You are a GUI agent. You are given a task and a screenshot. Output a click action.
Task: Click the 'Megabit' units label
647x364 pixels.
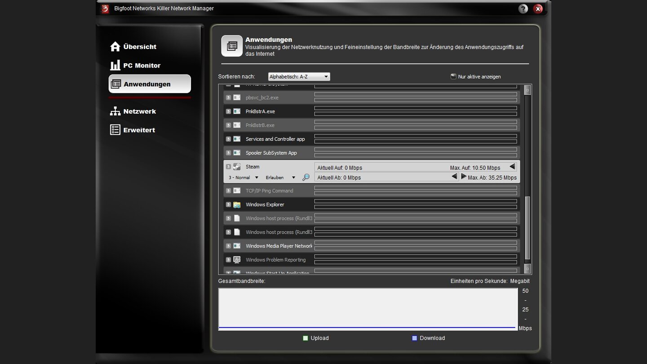[520, 281]
